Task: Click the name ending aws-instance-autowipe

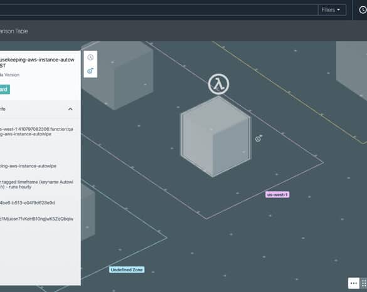Action: click(28, 166)
